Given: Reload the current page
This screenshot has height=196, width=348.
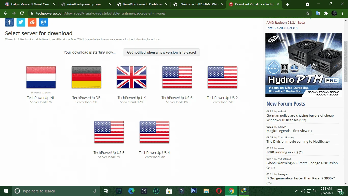Looking at the screenshot, I should point(22,13).
